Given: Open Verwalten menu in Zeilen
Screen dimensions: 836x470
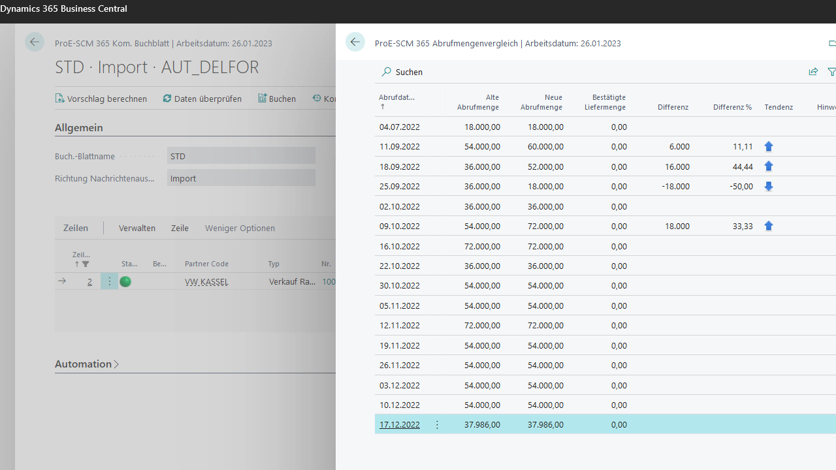Looking at the screenshot, I should [137, 228].
